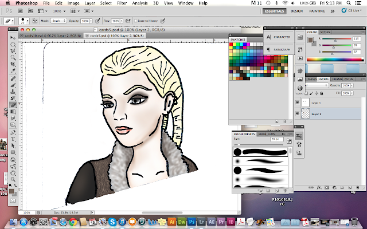
Task: Click the foreground color chip in toolbox
Action: [x=11, y=191]
